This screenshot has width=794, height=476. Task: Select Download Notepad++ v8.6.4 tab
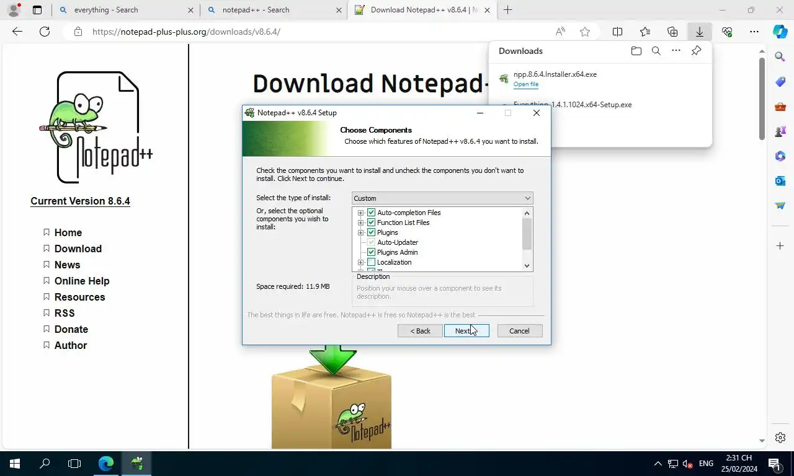point(422,10)
